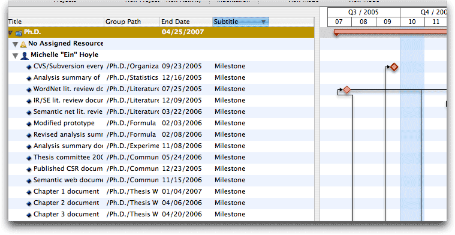Collapse the No Assigned Resource group

[16, 44]
